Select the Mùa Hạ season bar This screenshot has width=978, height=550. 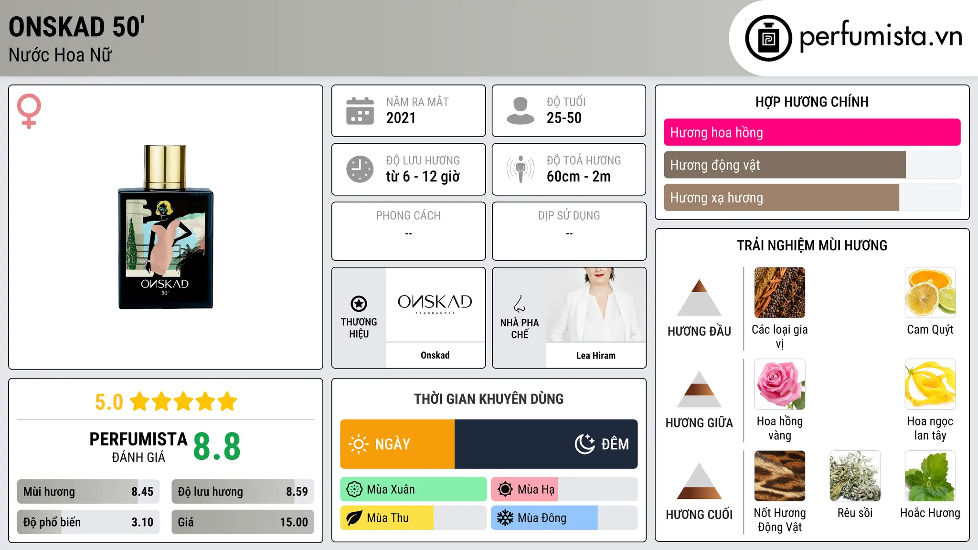click(564, 489)
